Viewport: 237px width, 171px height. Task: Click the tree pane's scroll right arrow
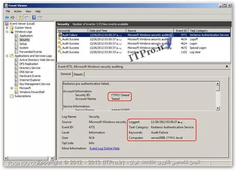(52, 158)
